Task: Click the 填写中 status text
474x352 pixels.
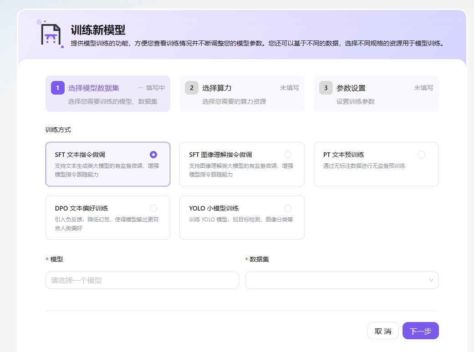Action: (x=155, y=88)
